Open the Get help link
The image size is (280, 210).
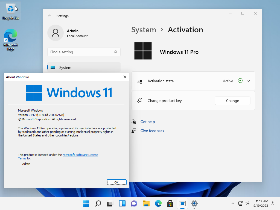147,122
